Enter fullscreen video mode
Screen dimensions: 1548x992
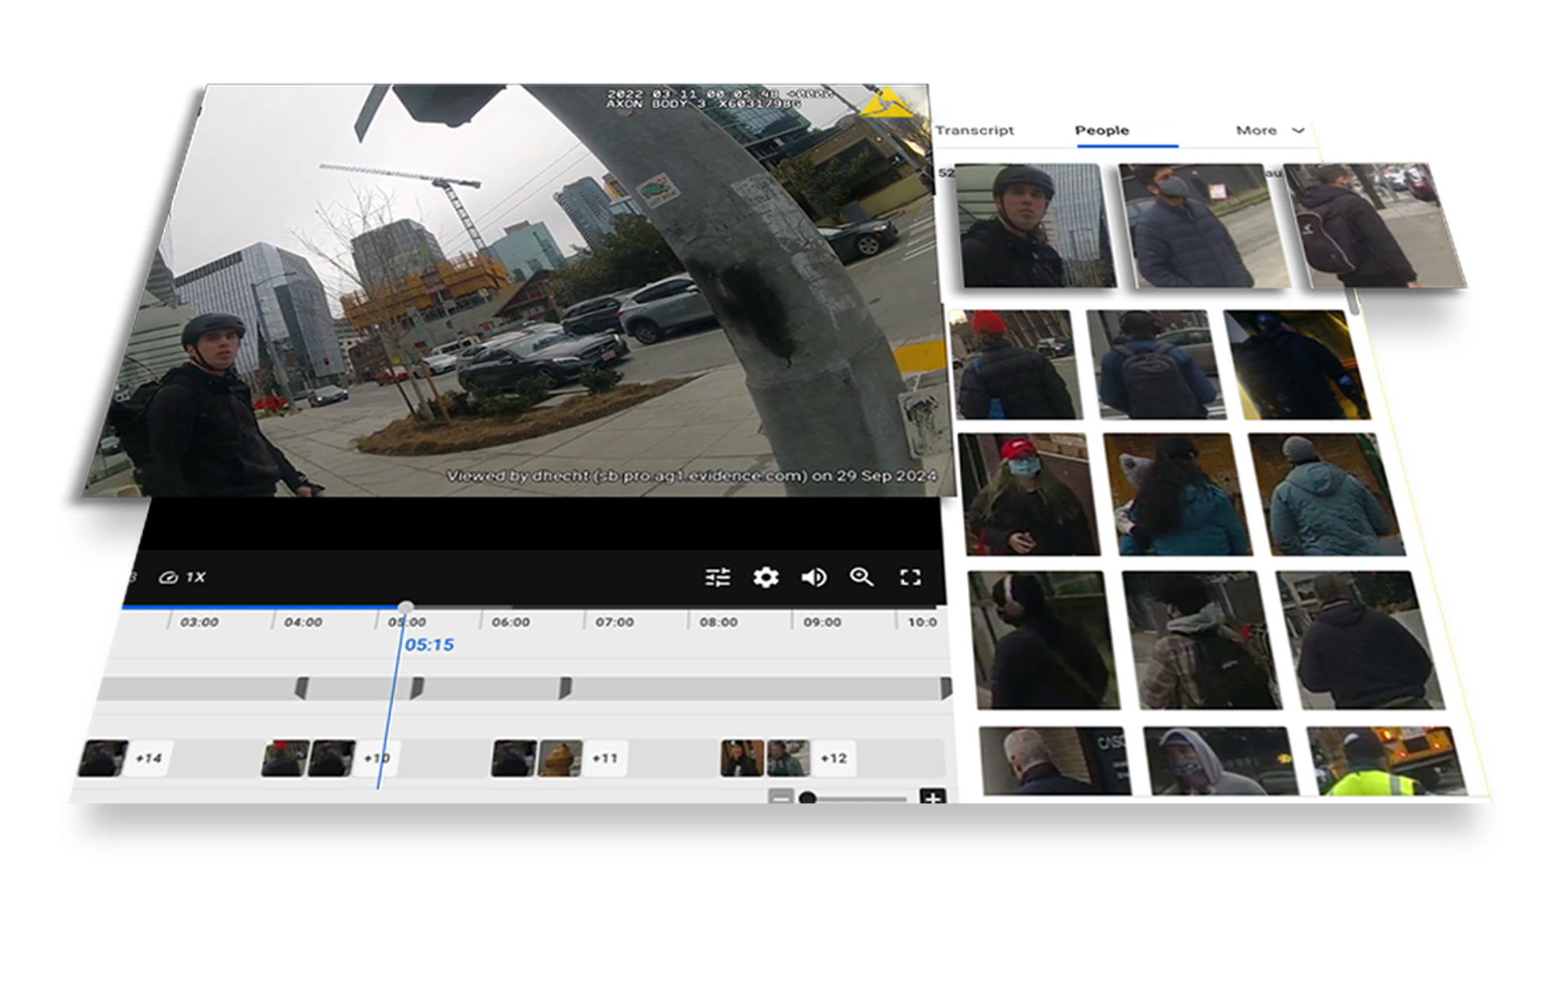[910, 577]
